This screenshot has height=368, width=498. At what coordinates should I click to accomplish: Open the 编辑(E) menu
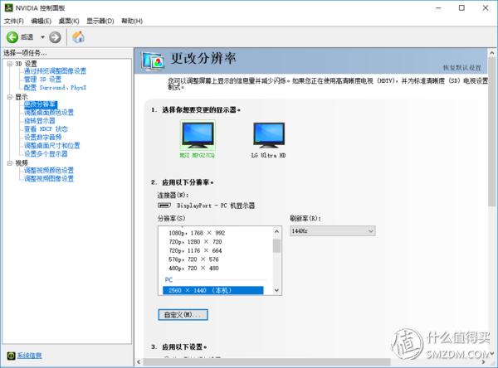point(41,21)
